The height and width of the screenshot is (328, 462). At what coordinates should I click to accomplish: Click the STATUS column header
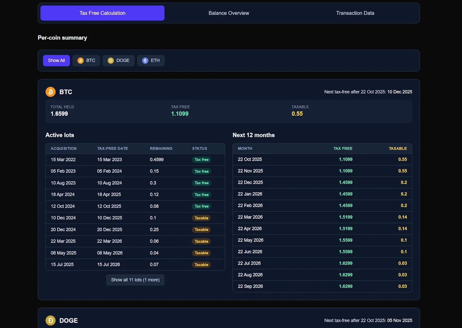tap(200, 149)
